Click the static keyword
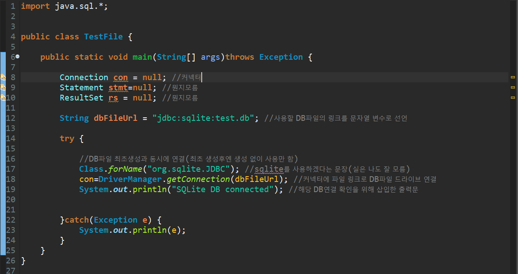Screen dimensions: 518x274 (89, 57)
